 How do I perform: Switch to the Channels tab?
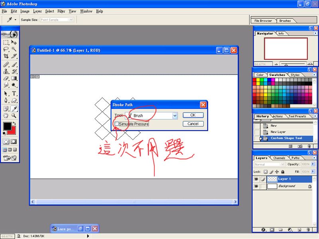[279, 158]
